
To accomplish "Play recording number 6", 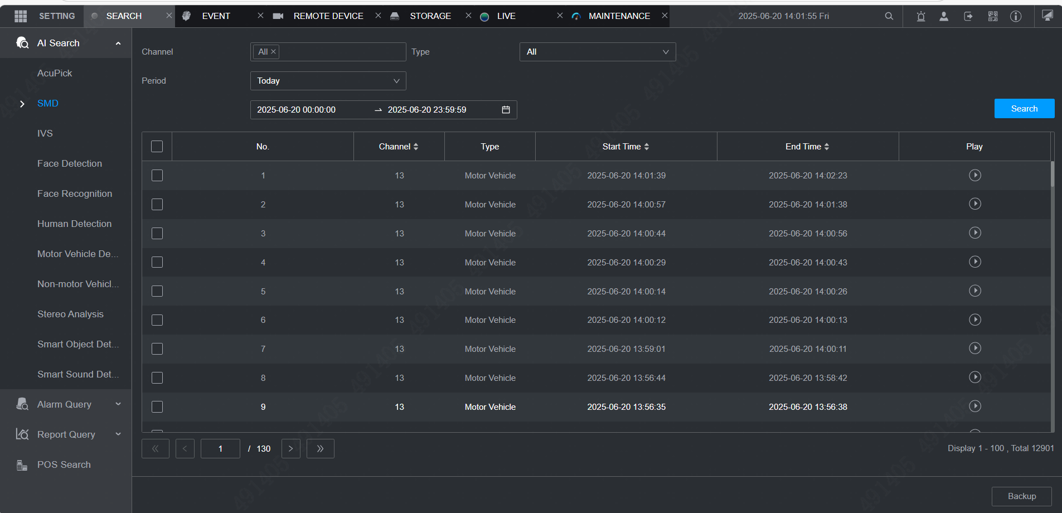I will (974, 320).
